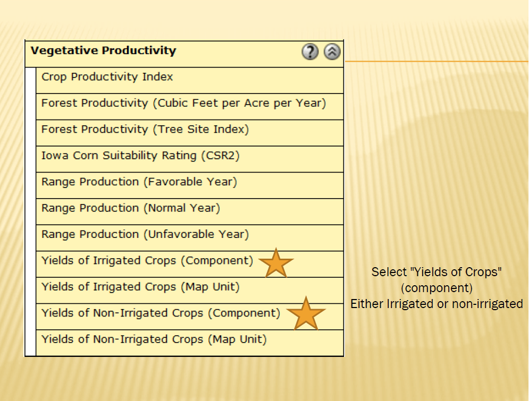Click the star beside Irrigated Crops Component
Viewport: 529px width, 401px height.
click(x=276, y=263)
